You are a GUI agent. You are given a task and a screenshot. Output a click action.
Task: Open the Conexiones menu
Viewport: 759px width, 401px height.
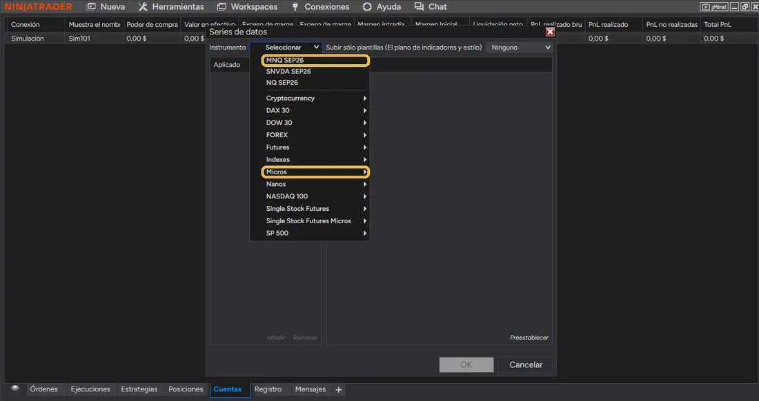tap(320, 7)
